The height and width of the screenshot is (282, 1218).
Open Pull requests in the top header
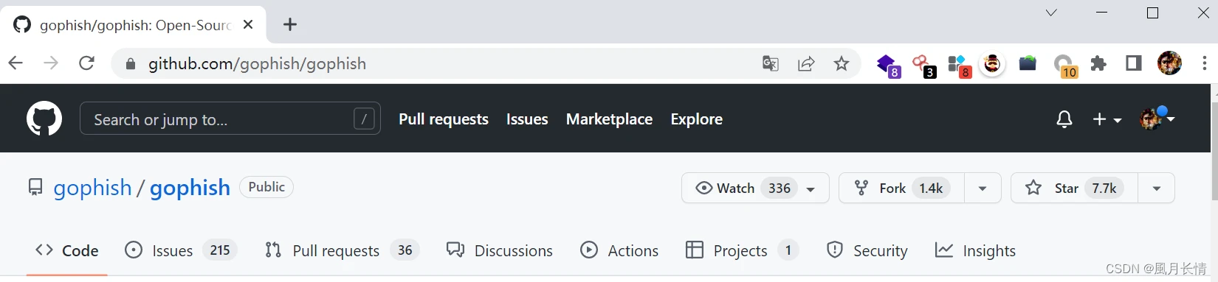[x=444, y=119]
